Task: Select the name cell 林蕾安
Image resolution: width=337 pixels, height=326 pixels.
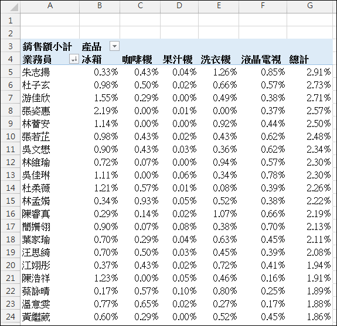Action: coord(50,123)
